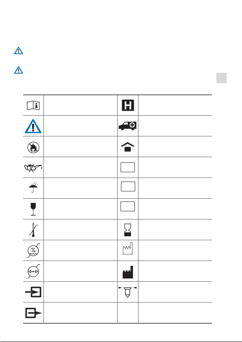Click the crossed-out oil can symbol
The image size is (242, 342).
(33, 168)
